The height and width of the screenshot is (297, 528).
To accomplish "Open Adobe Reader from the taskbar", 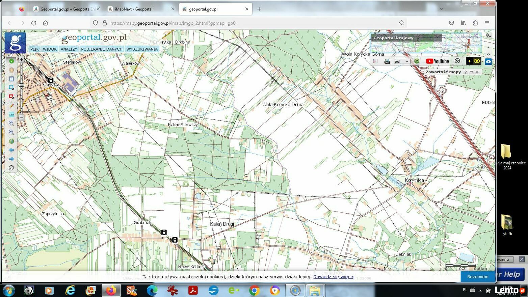I will coord(193,290).
